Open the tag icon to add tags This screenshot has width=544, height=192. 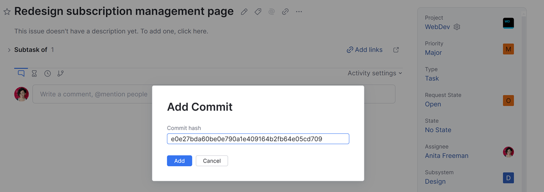click(258, 12)
